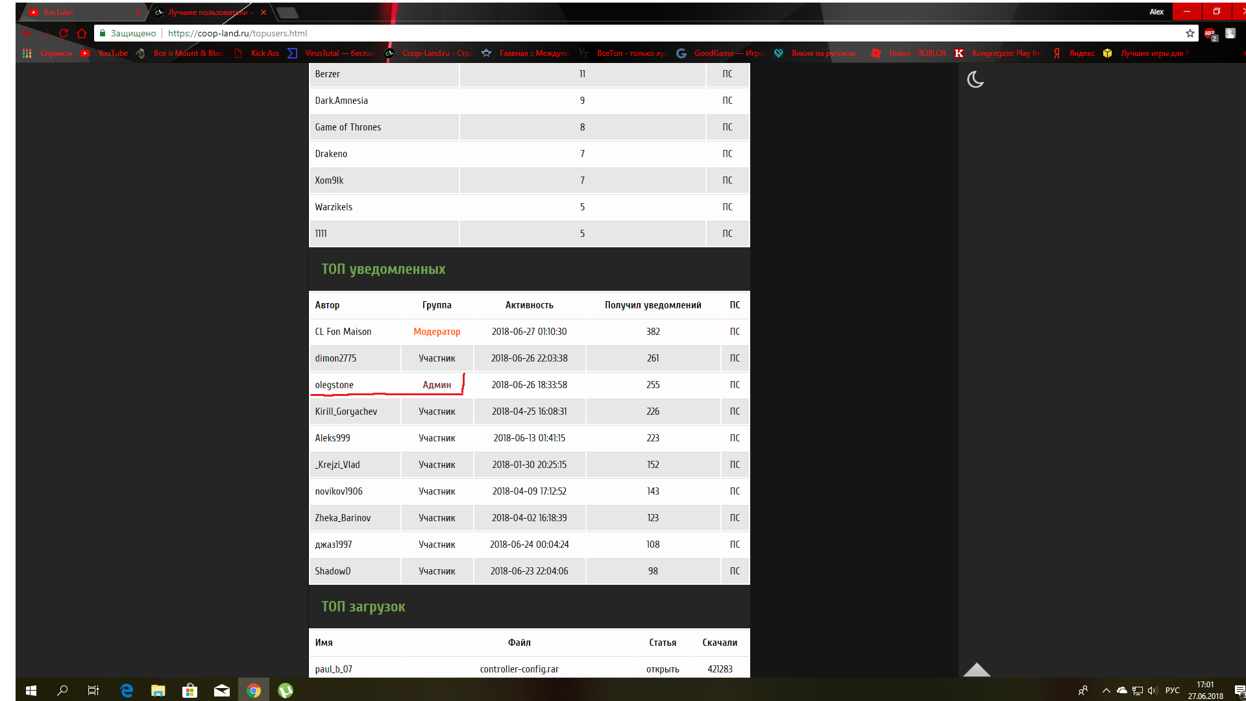The width and height of the screenshot is (1246, 701).
Task: Send ПС message to CL Fon Maison
Action: [x=735, y=332]
